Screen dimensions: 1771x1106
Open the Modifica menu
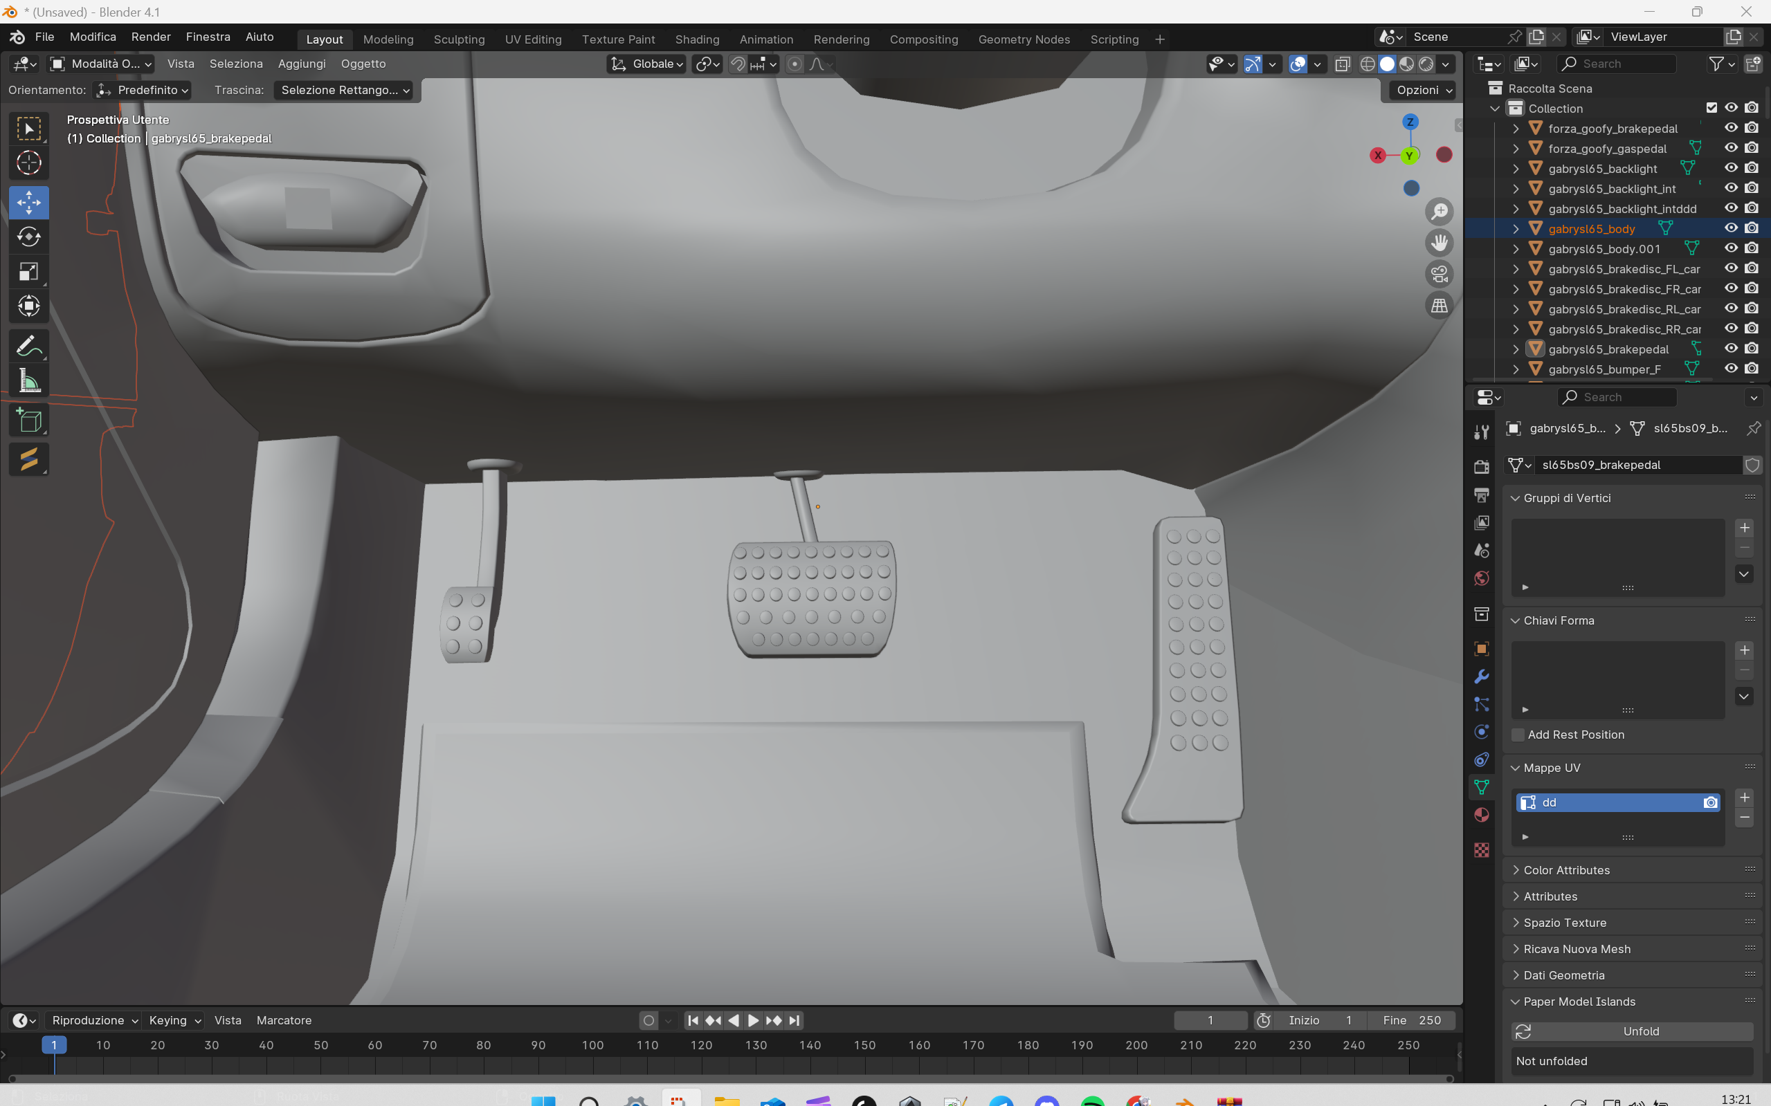point(92,37)
